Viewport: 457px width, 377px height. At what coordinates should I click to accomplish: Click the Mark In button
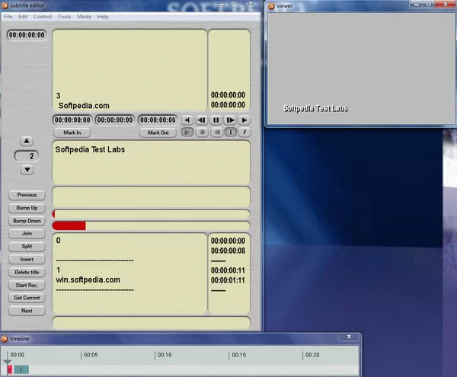tap(72, 133)
